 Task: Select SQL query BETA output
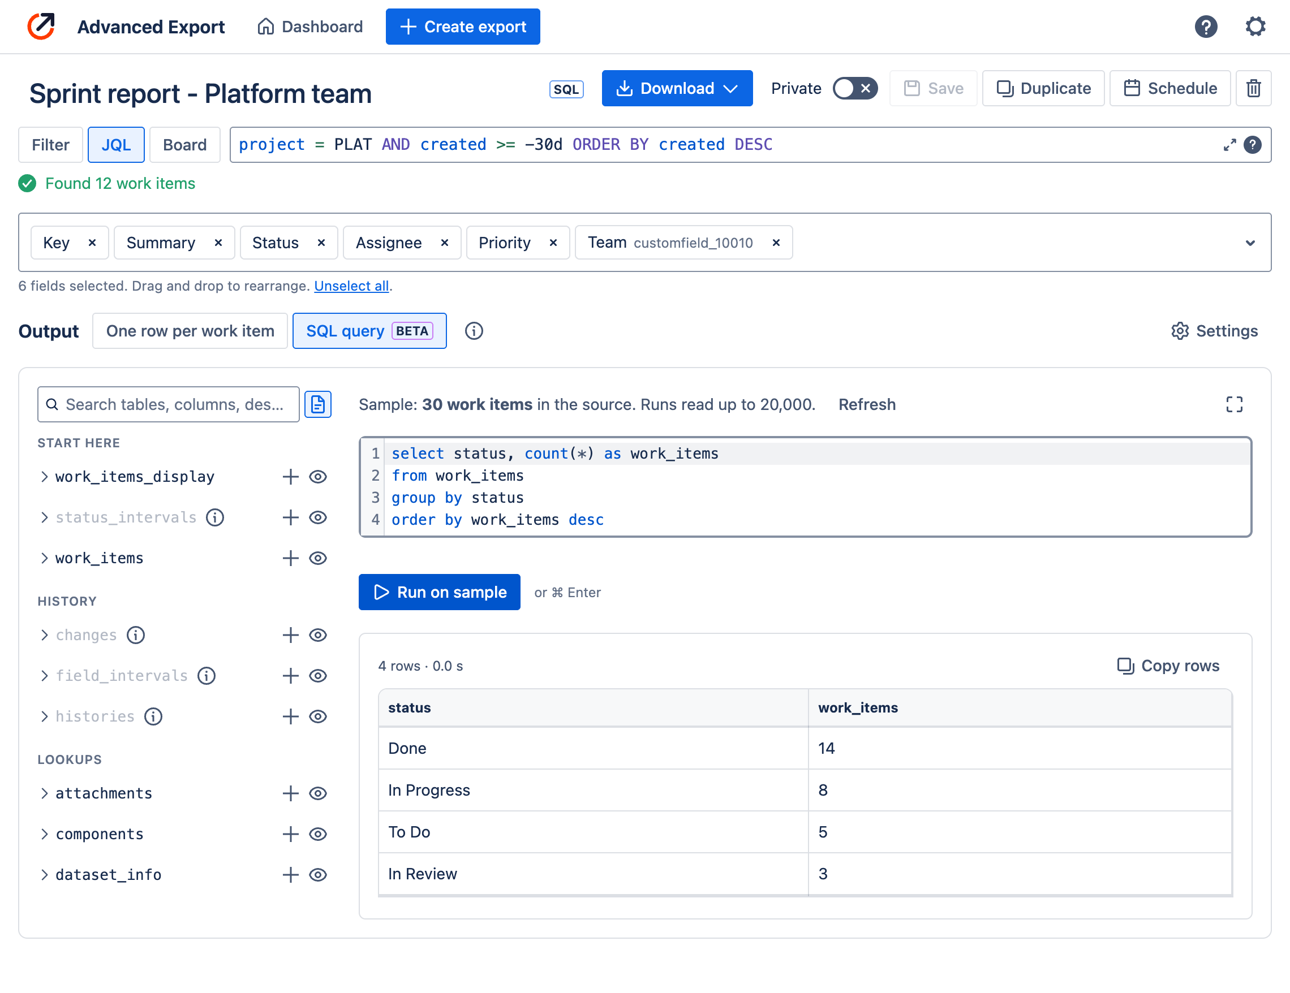pyautogui.click(x=370, y=331)
